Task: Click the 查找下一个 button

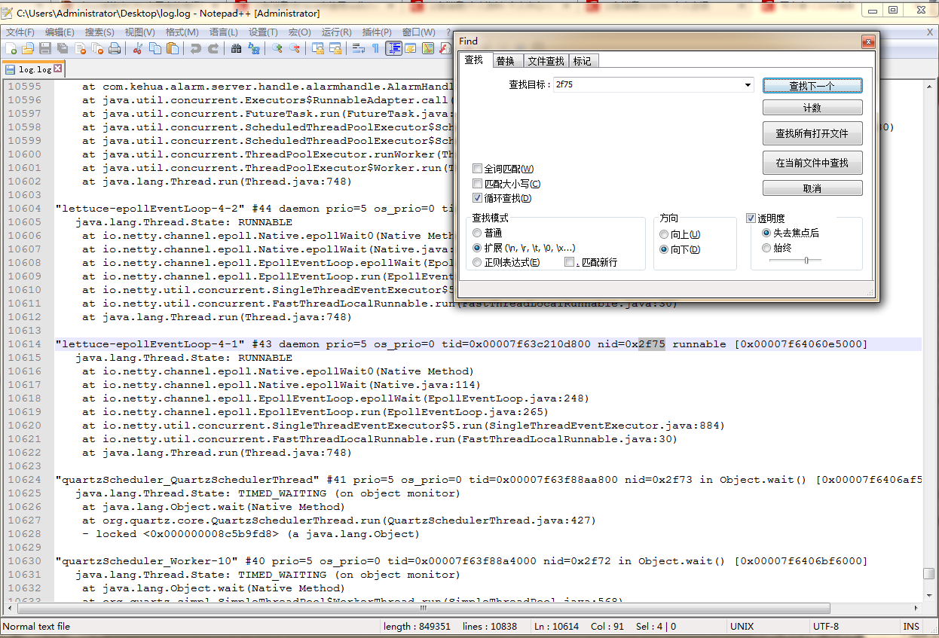Action: click(812, 86)
